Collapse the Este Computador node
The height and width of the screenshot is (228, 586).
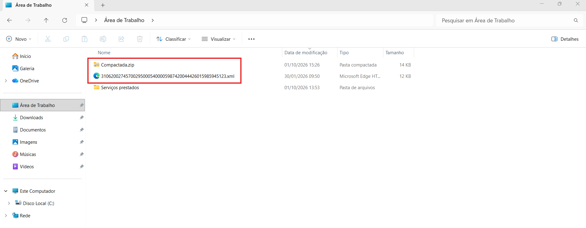pos(6,191)
